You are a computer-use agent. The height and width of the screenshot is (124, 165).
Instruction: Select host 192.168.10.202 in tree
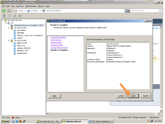click(x=20, y=40)
